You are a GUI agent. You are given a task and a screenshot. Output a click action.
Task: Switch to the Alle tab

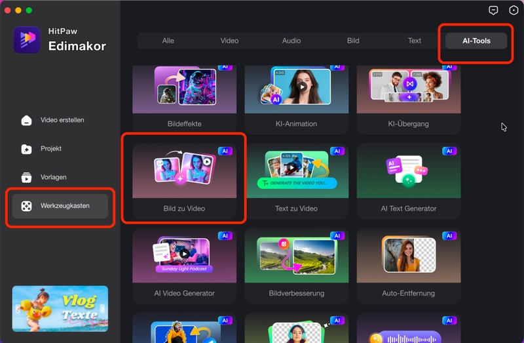168,41
